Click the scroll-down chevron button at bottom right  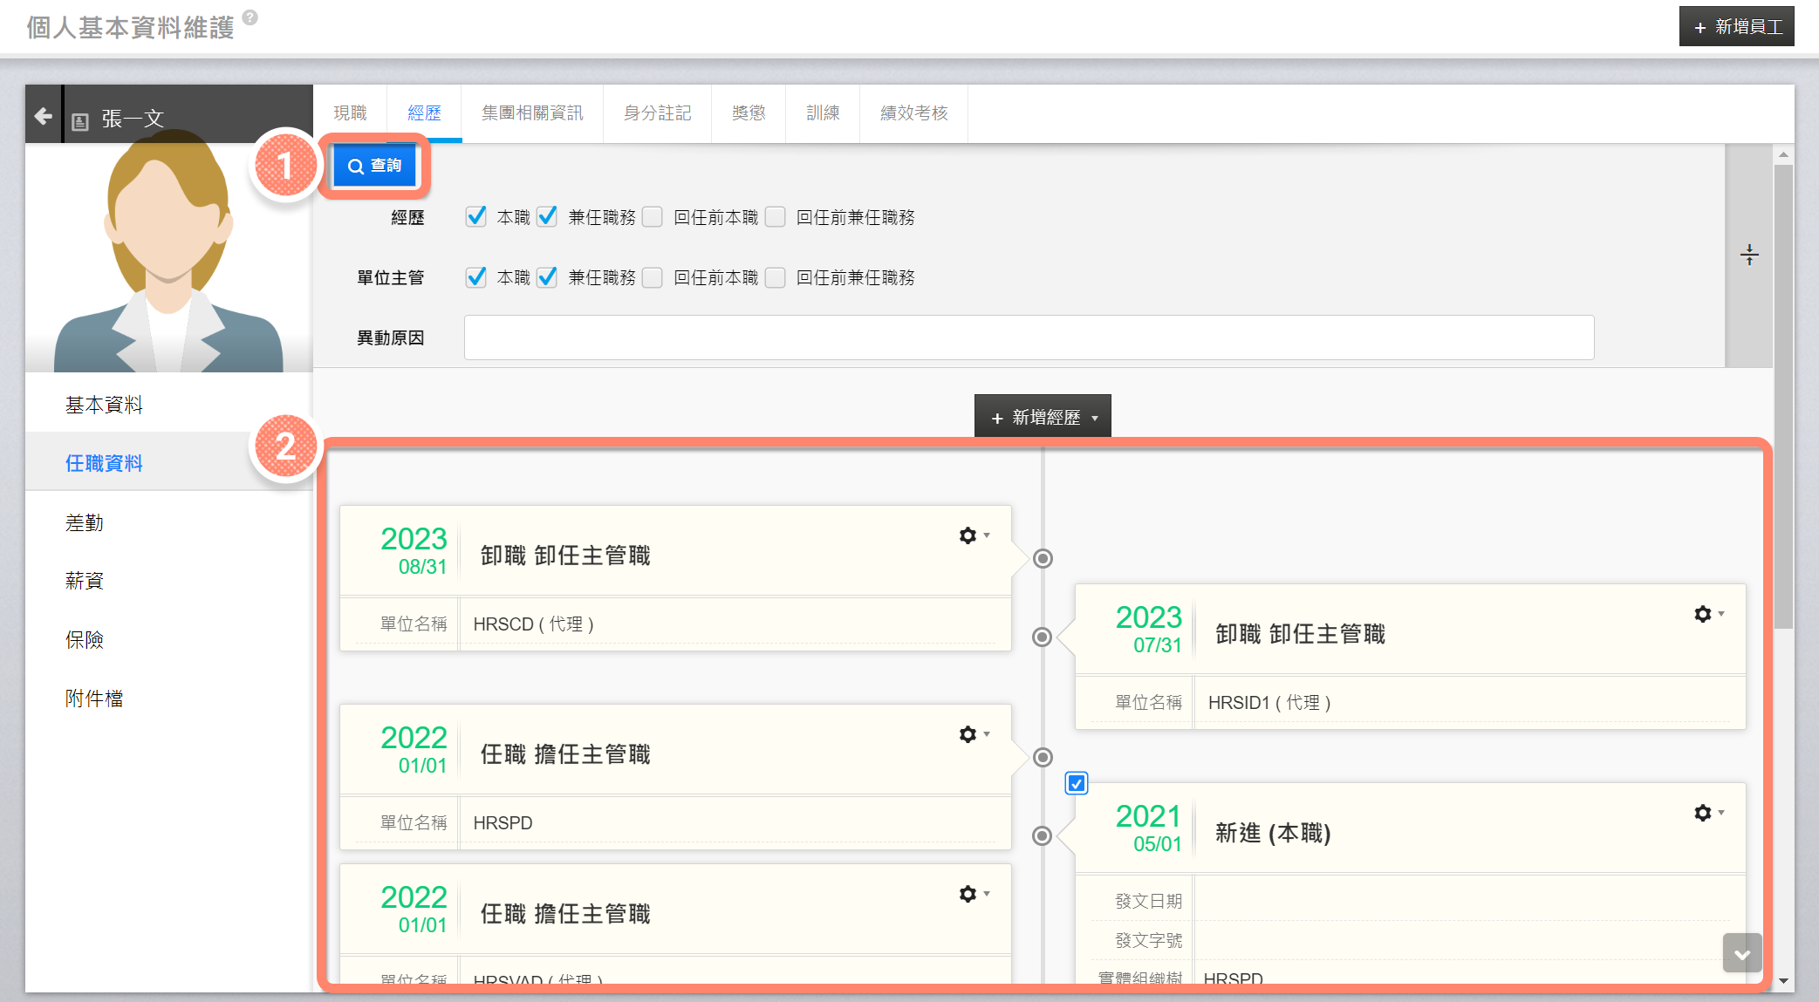1741,953
